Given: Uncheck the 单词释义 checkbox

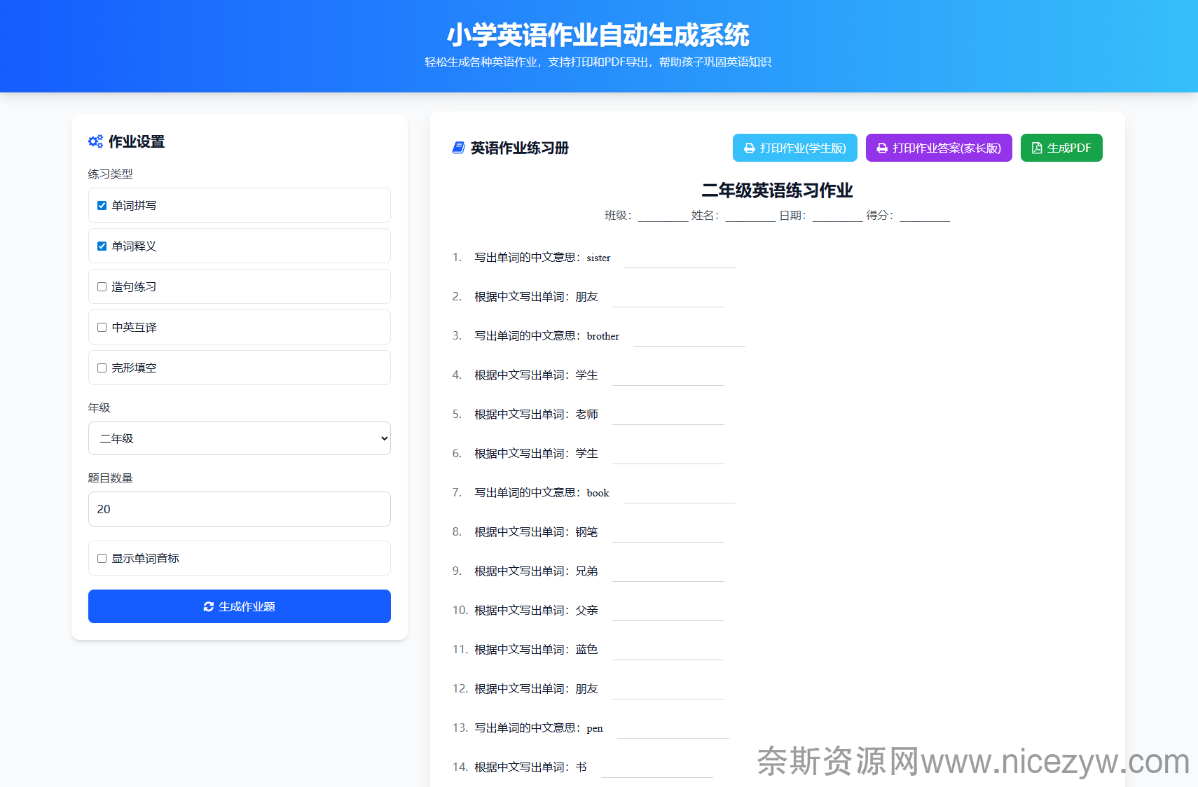Looking at the screenshot, I should [102, 246].
